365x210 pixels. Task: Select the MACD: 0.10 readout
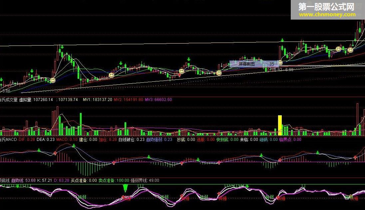[x=67, y=140]
